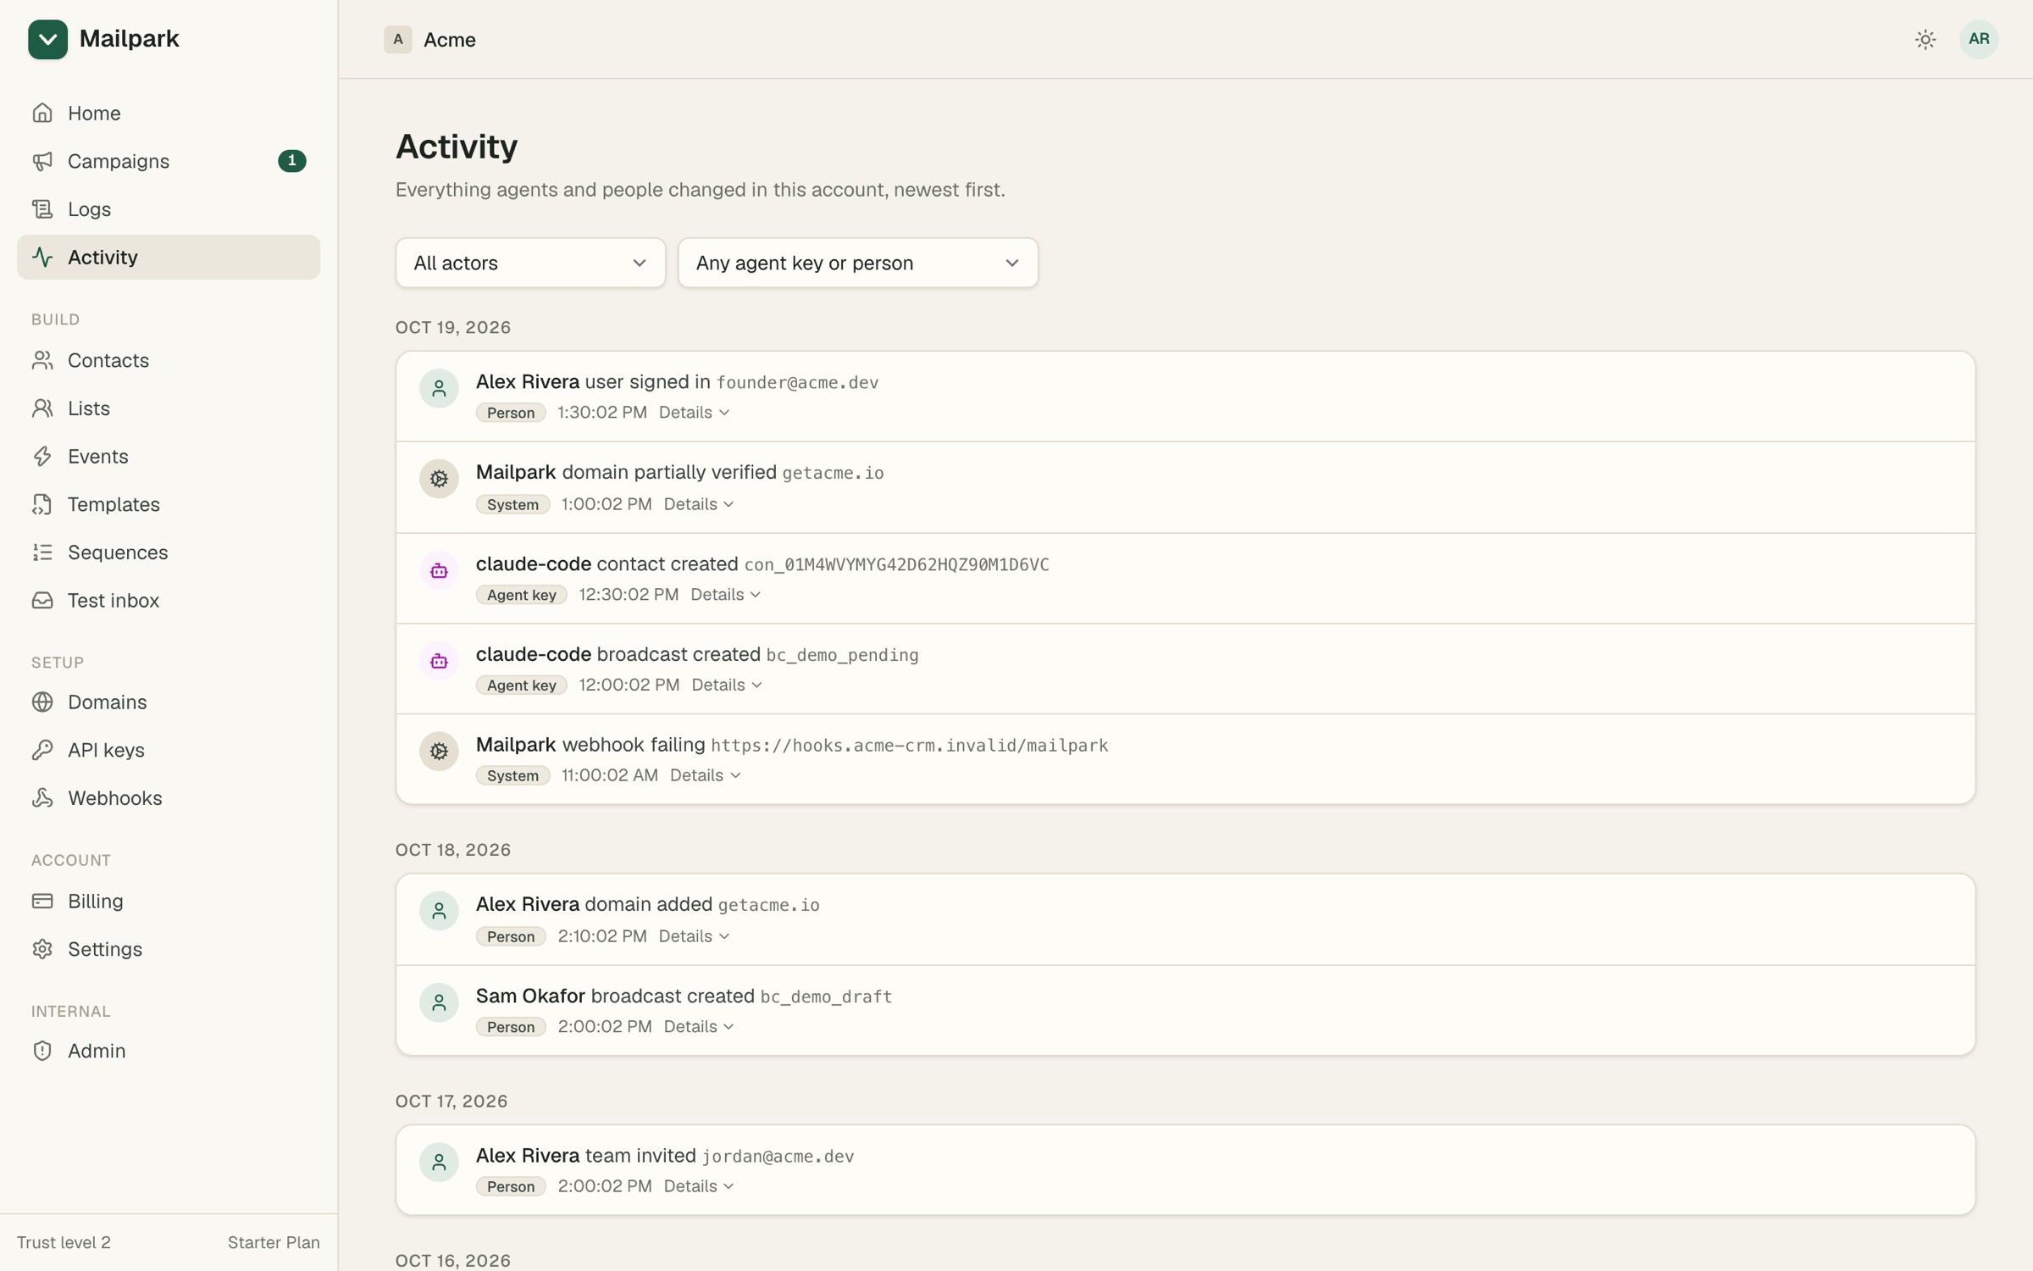2033x1271 pixels.
Task: Select the Activity sidebar item
Action: coord(169,257)
